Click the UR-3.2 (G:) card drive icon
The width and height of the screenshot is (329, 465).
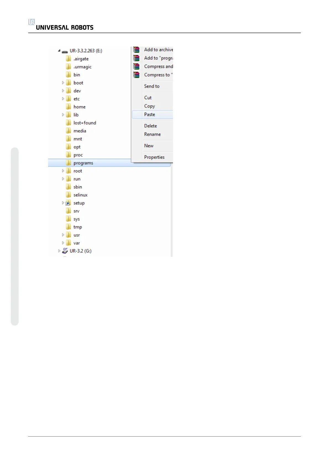point(65,251)
